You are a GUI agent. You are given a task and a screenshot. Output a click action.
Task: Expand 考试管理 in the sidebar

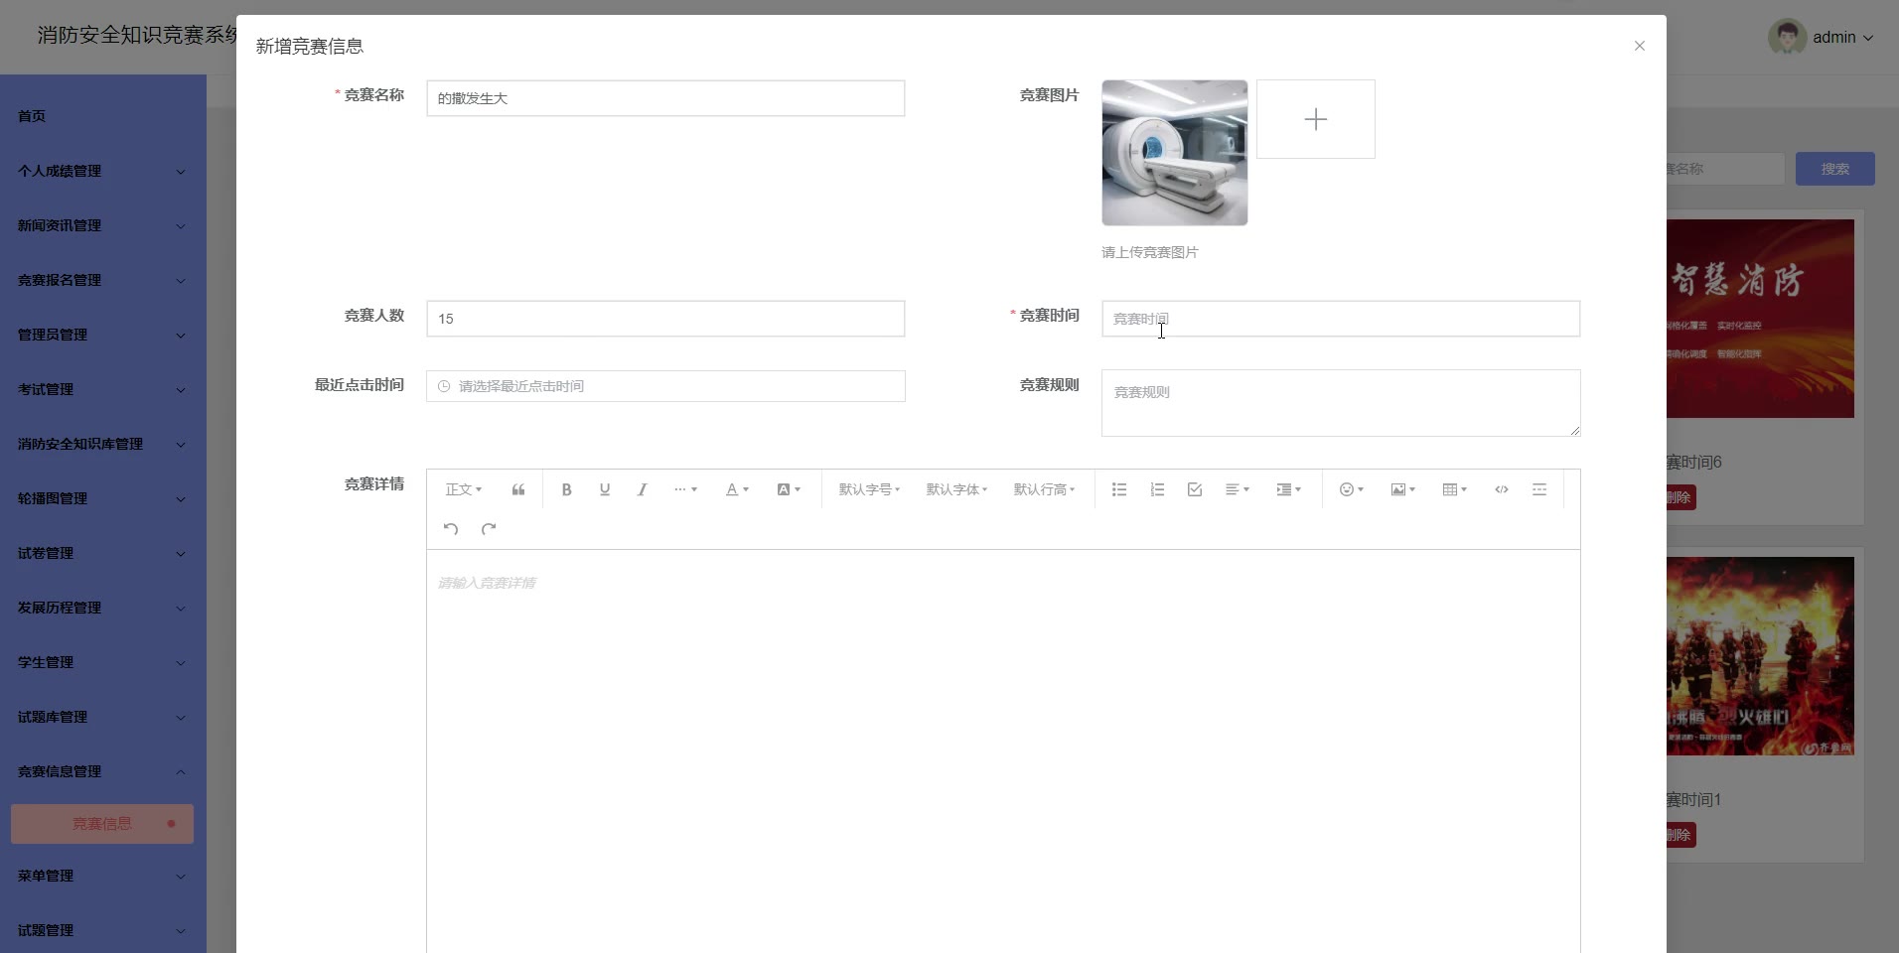pos(103,389)
